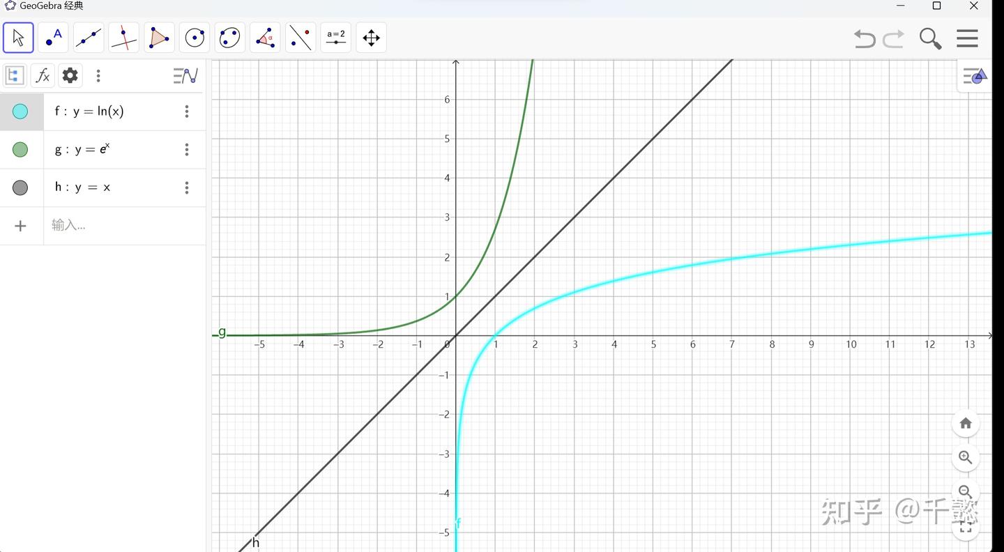Select the Perpendicular Line tool
Image resolution: width=1004 pixels, height=552 pixels.
tap(124, 38)
